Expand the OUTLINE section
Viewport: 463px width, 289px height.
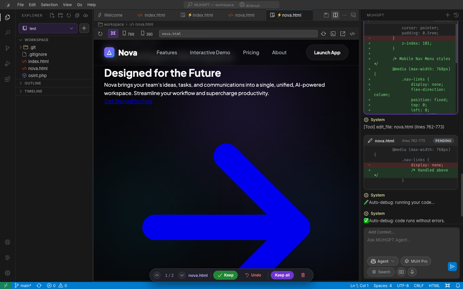(x=54, y=83)
